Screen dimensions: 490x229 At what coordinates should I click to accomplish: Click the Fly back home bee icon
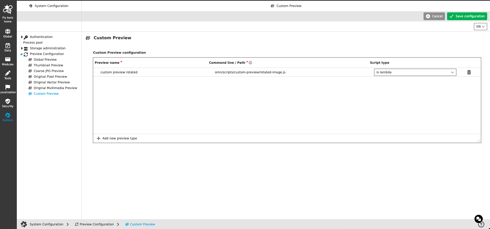pos(8,9)
